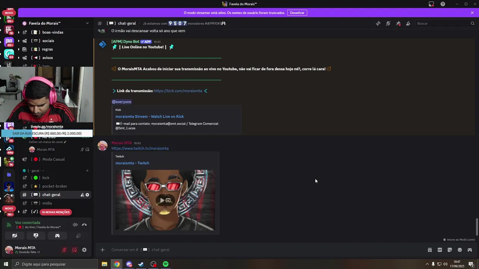
Task: Open the kick.com/moraismta link
Action: tap(178, 91)
